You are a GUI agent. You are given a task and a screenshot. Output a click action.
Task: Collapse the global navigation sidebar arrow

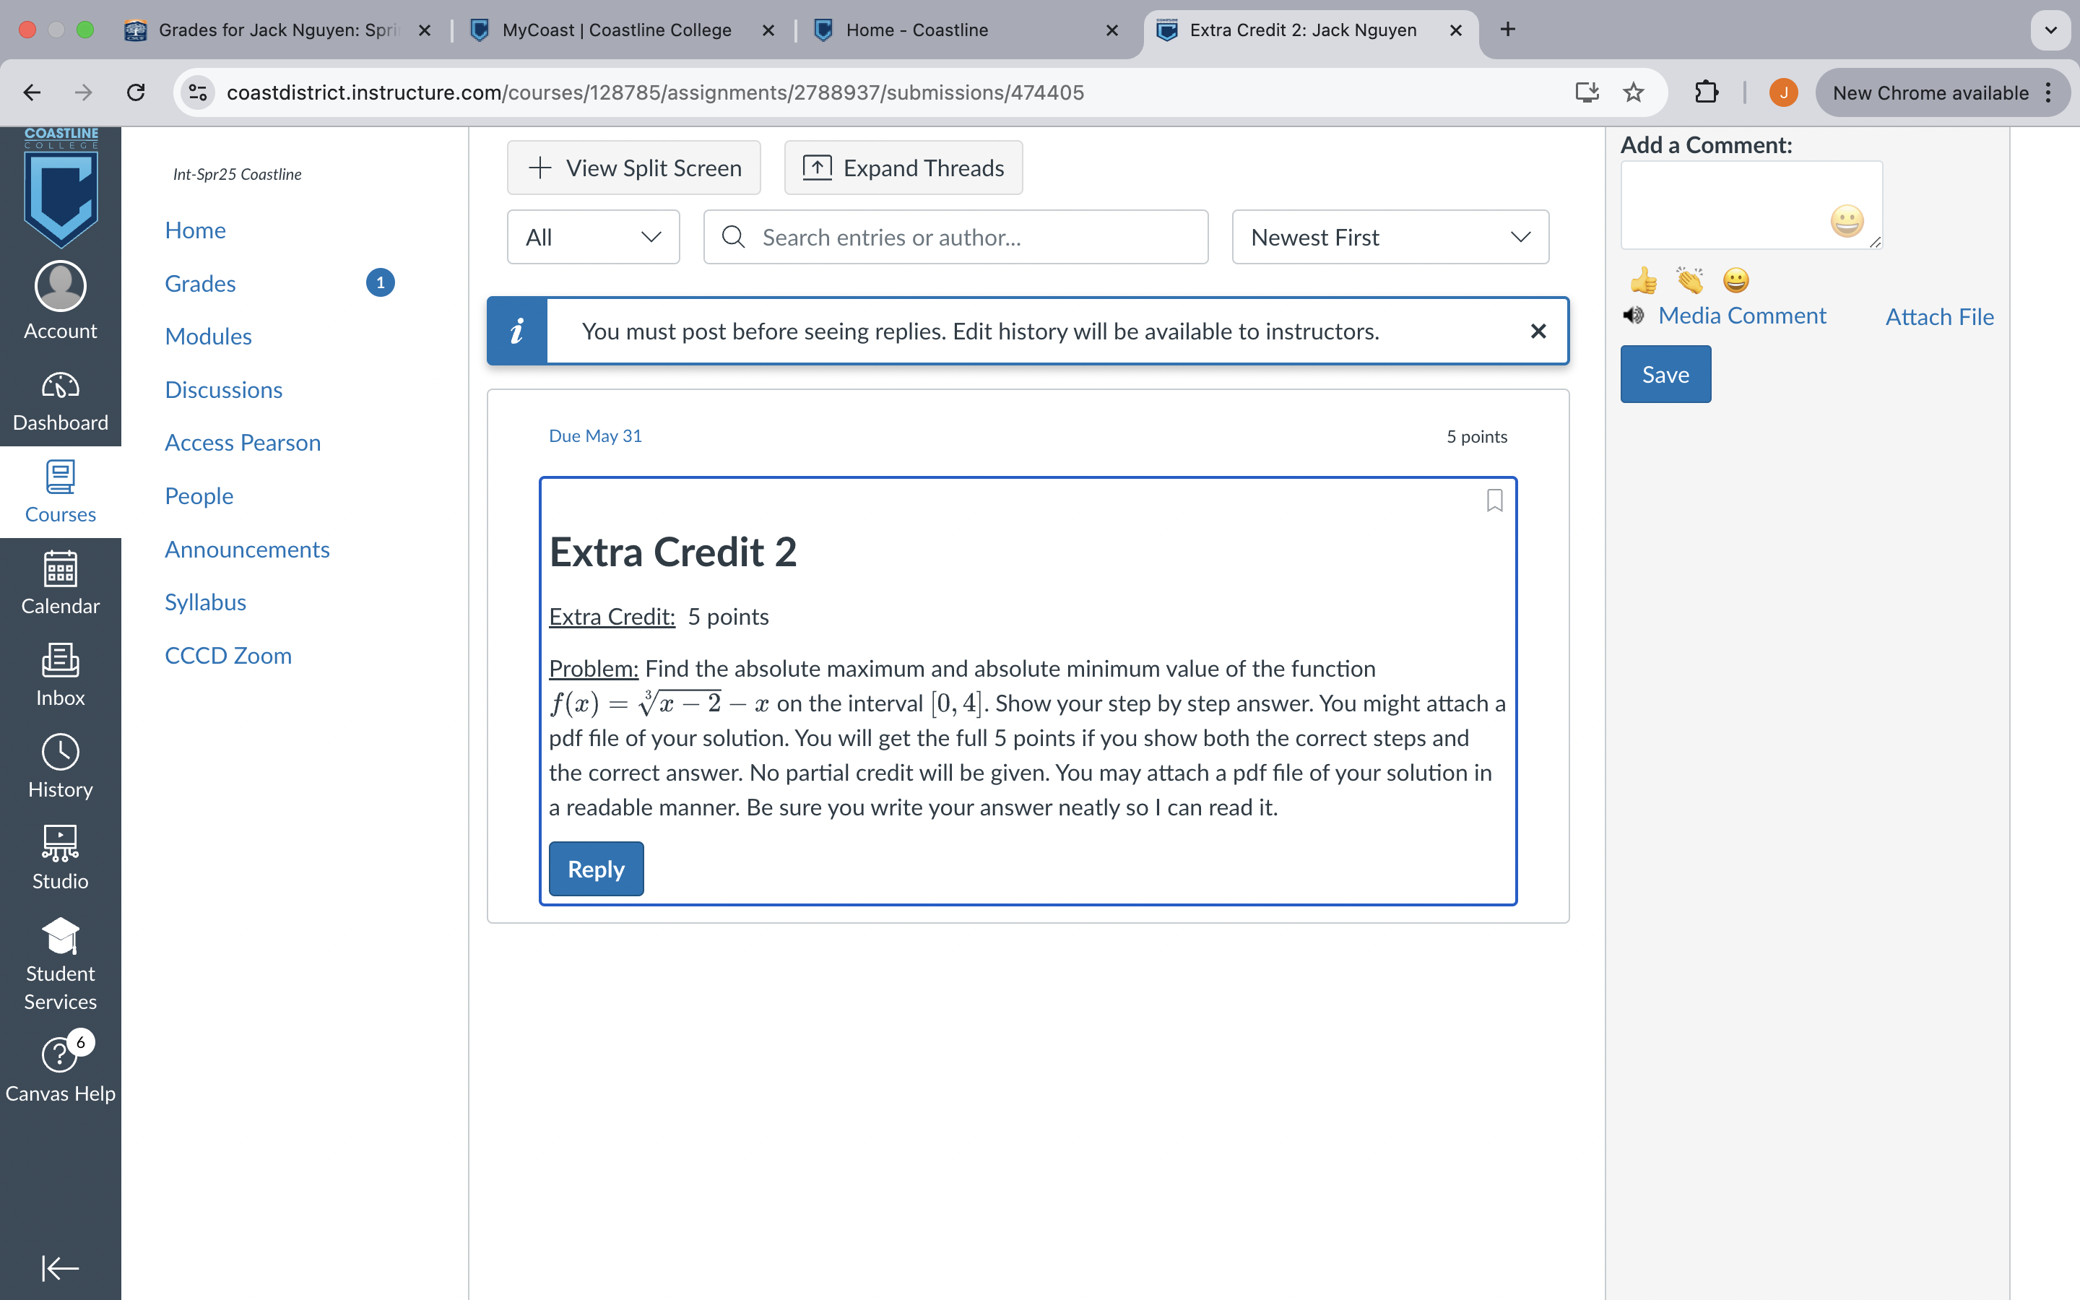(60, 1267)
